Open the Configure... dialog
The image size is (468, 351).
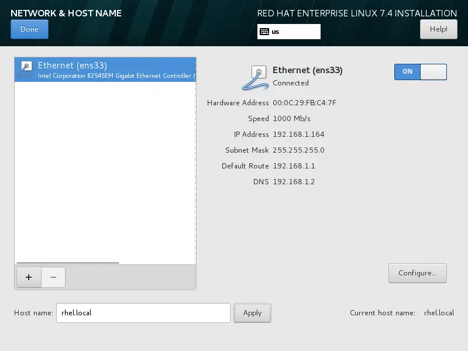(418, 273)
